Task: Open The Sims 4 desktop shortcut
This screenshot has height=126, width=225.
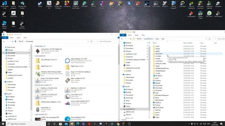Action: coord(209,14)
